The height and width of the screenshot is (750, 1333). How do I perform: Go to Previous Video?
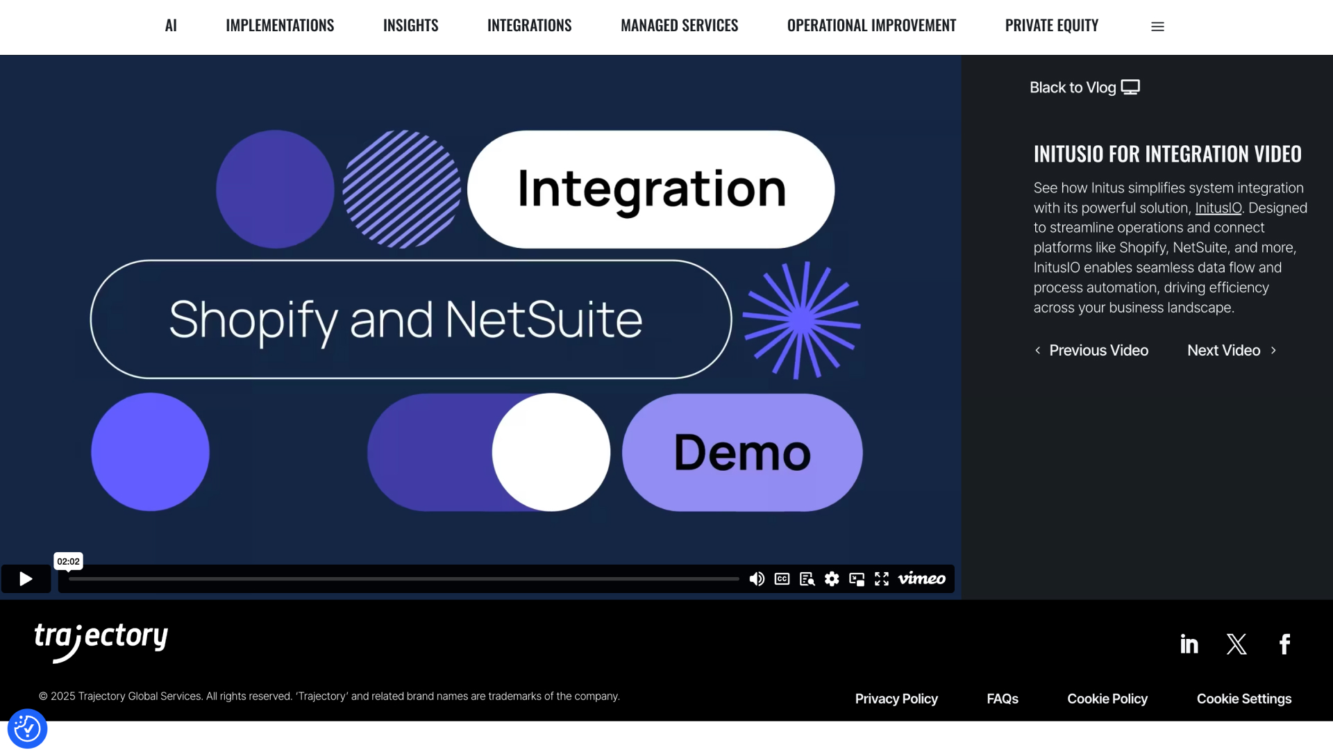tap(1091, 351)
